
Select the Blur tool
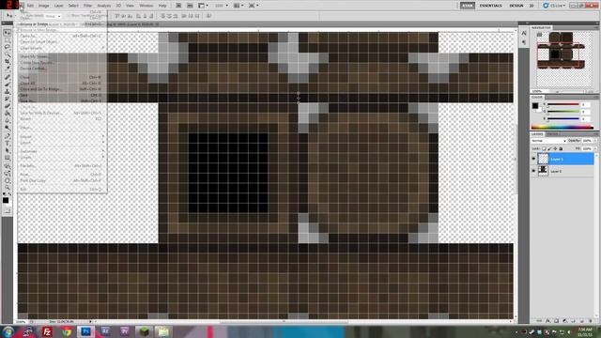pyautogui.click(x=7, y=121)
